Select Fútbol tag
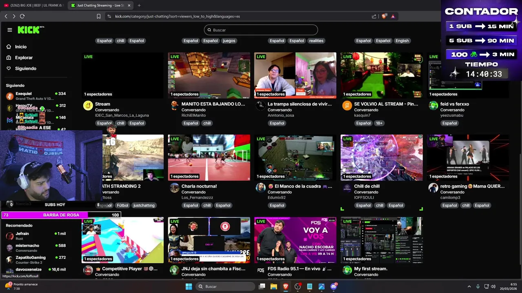This screenshot has height=293, width=522. pyautogui.click(x=122, y=206)
